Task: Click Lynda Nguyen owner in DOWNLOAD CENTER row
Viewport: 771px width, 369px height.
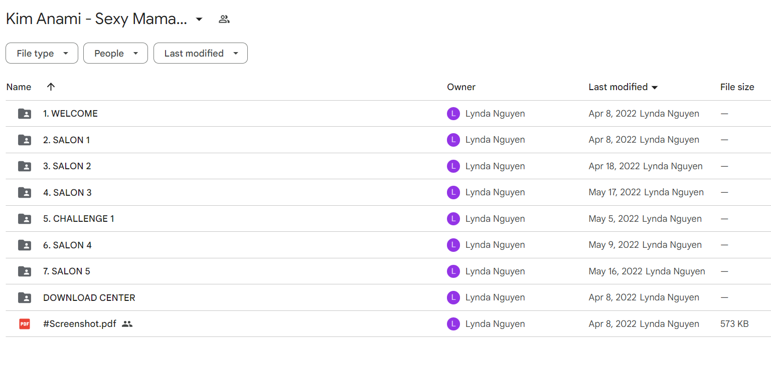Action: coord(495,298)
